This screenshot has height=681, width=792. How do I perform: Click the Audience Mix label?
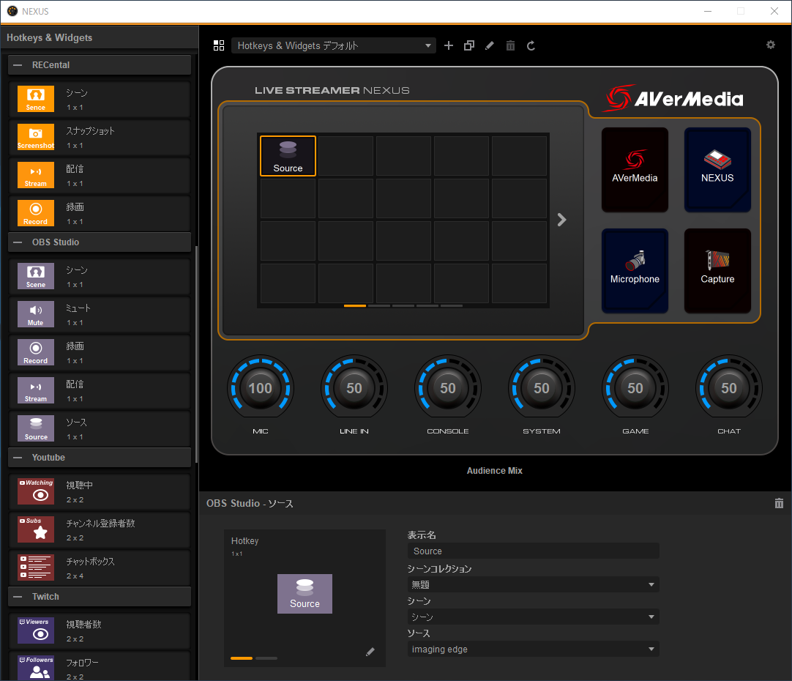point(495,470)
